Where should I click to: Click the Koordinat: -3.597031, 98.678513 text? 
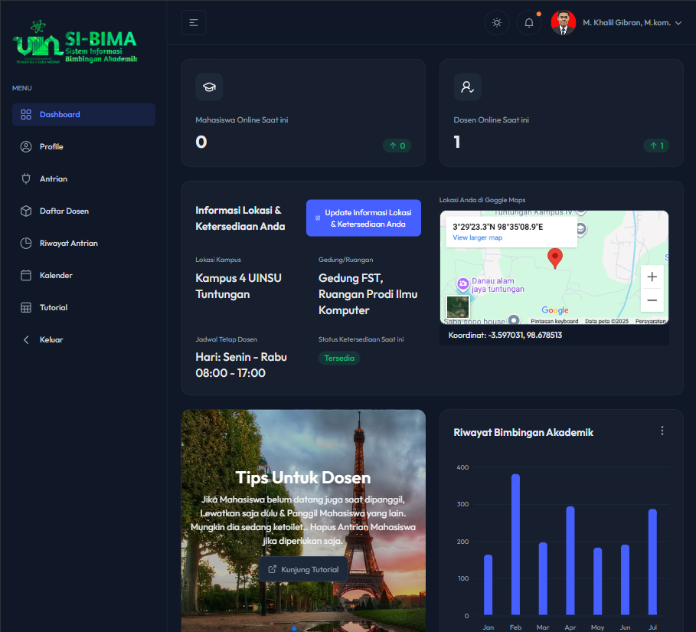click(505, 336)
